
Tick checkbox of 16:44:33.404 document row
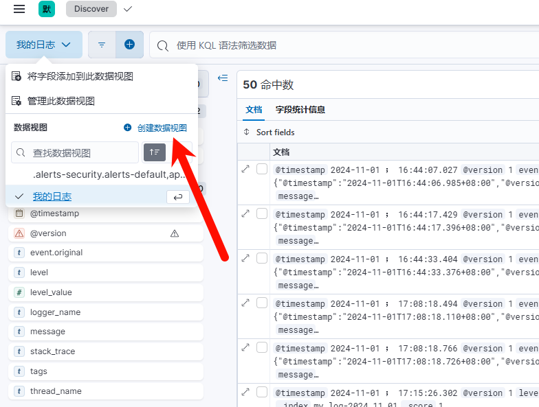pos(262,258)
